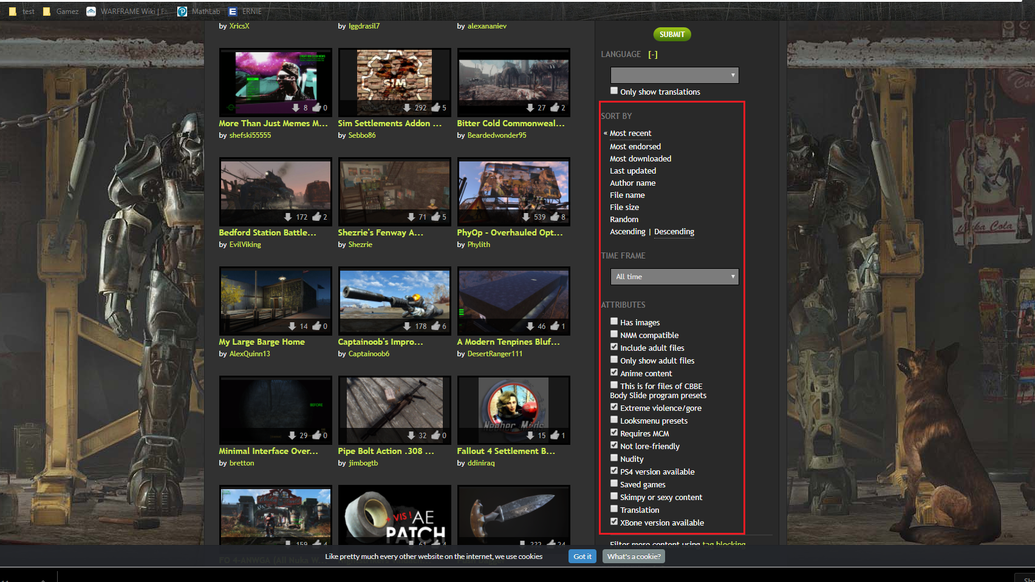
Task: Open the All time time frame dropdown
Action: click(x=674, y=277)
